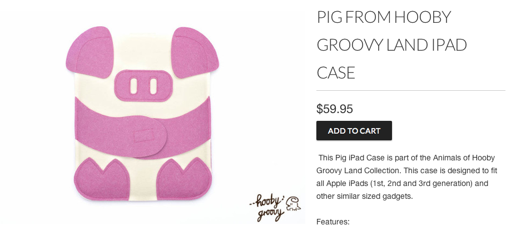Click the $59.95 price label

(x=335, y=109)
